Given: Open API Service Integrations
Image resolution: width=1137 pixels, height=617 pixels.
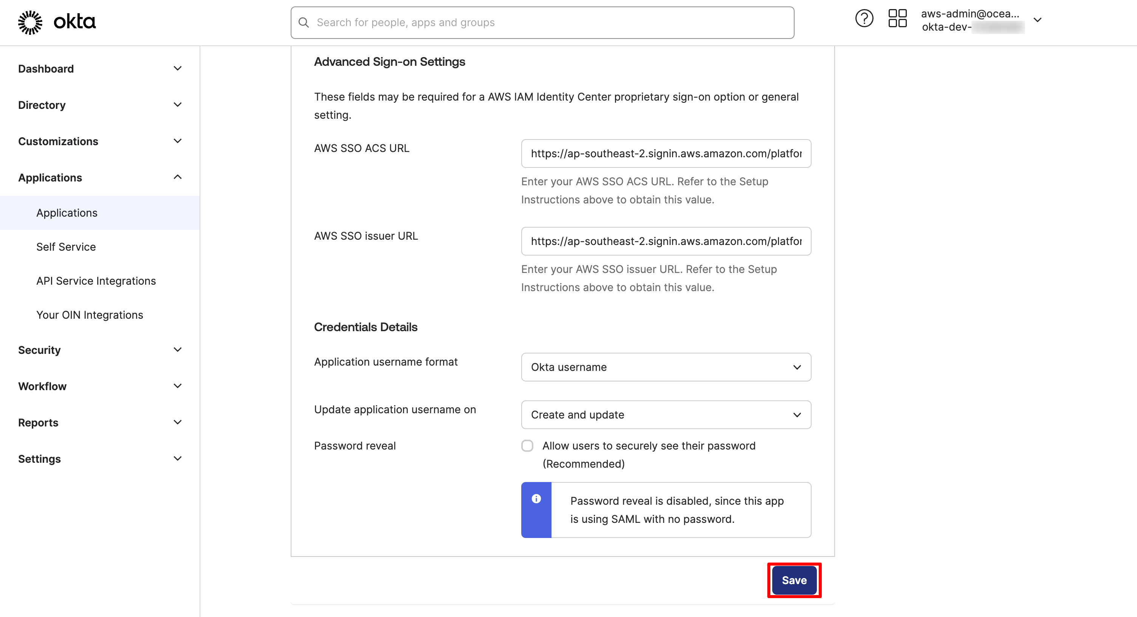Looking at the screenshot, I should [x=96, y=281].
